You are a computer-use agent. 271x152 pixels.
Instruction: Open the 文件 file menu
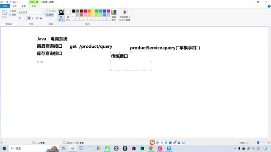click(x=5, y=6)
